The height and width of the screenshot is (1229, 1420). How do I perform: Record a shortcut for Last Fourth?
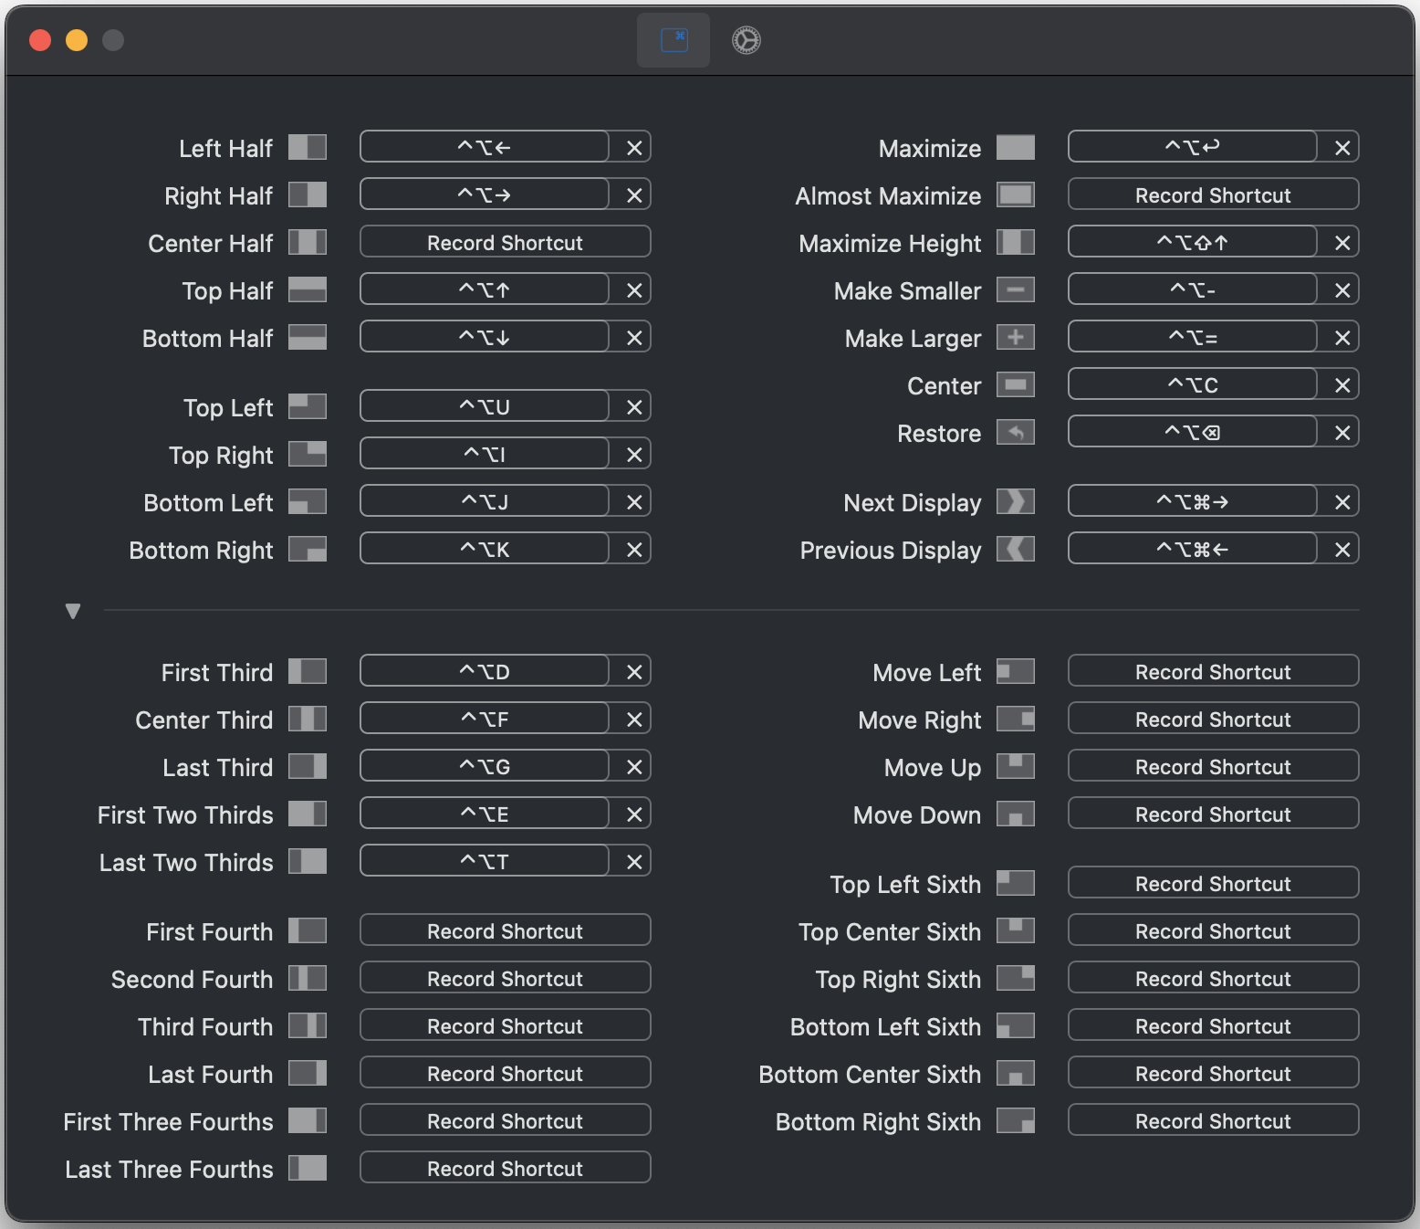click(506, 1073)
